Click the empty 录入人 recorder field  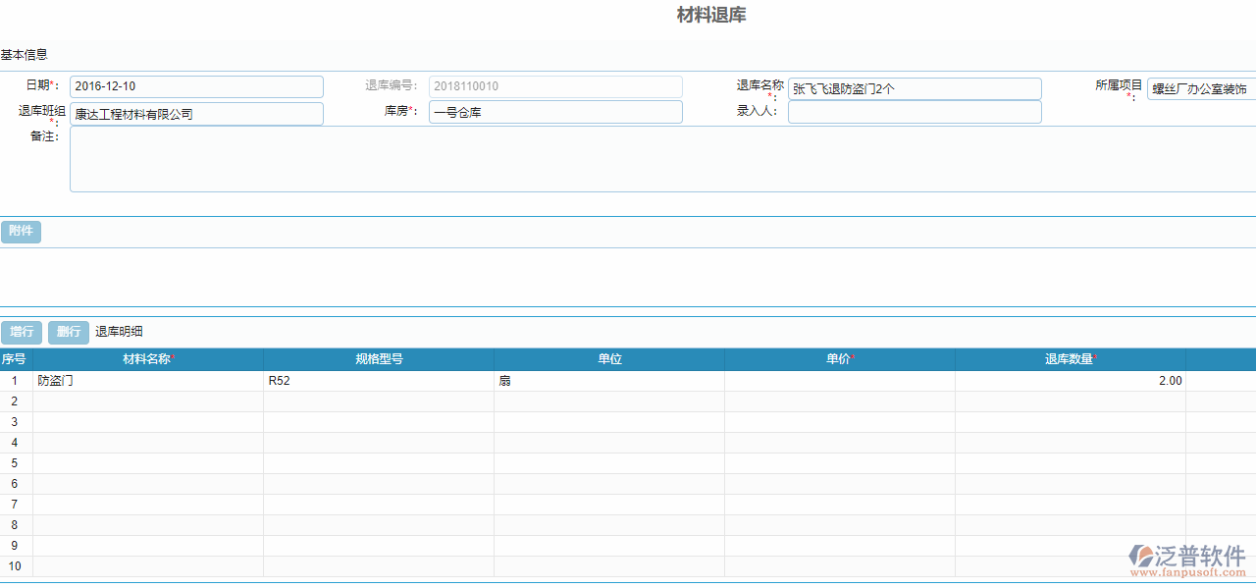915,111
